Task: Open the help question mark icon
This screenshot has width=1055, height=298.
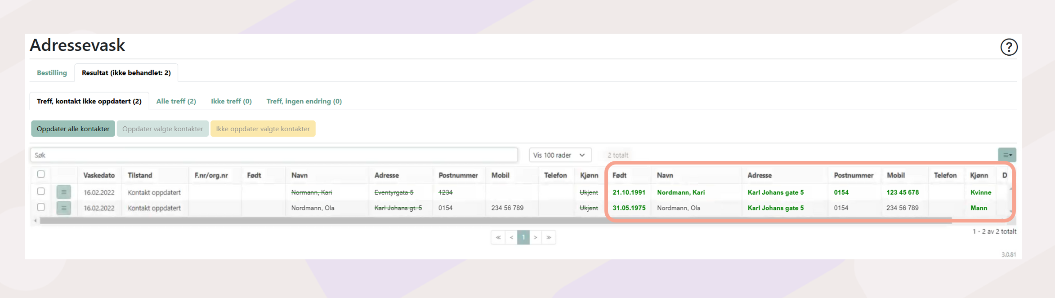Action: [1009, 47]
